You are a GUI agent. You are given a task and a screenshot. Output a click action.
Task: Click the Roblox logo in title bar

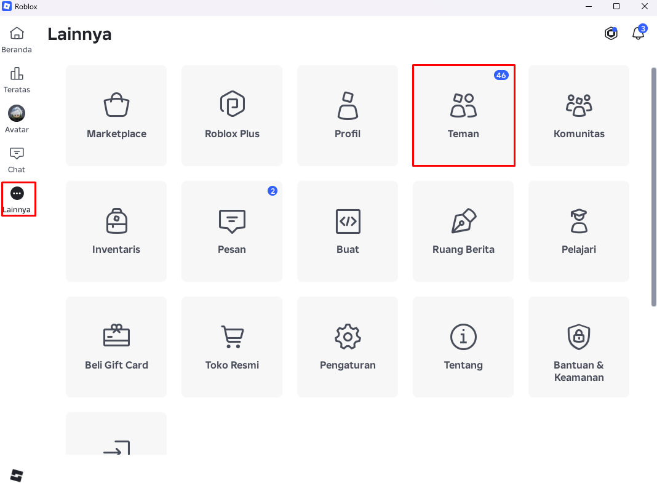pos(7,6)
